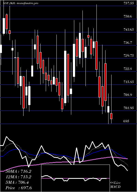Click the Price : 697.6 readout

coord(19,188)
